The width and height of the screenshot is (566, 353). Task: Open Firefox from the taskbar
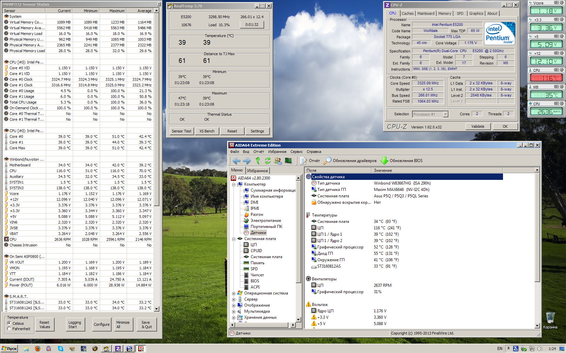point(37,349)
